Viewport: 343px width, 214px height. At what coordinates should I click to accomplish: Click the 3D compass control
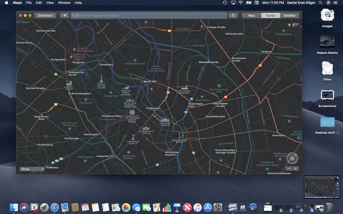click(292, 158)
